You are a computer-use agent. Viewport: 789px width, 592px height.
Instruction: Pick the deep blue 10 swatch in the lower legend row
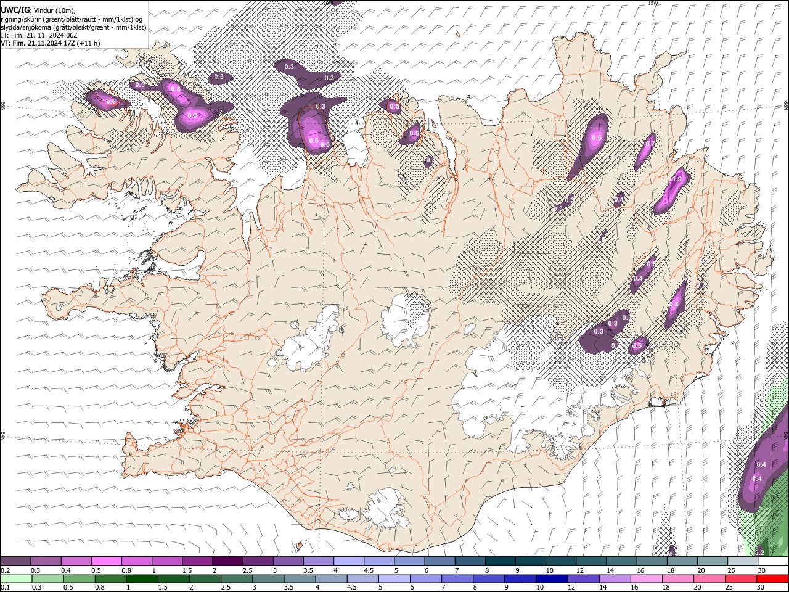click(x=551, y=578)
